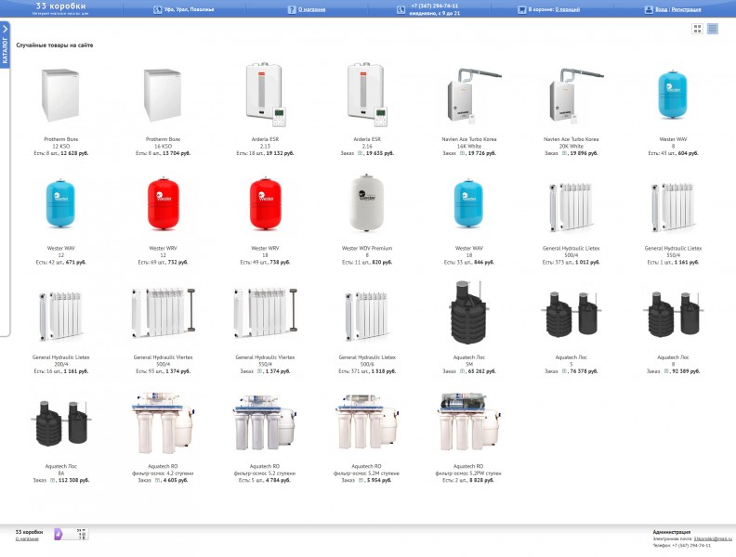This screenshot has width=736, height=557.
Task: Open General Hydraulic Lietex 200/4 radiator image
Action: (60, 316)
